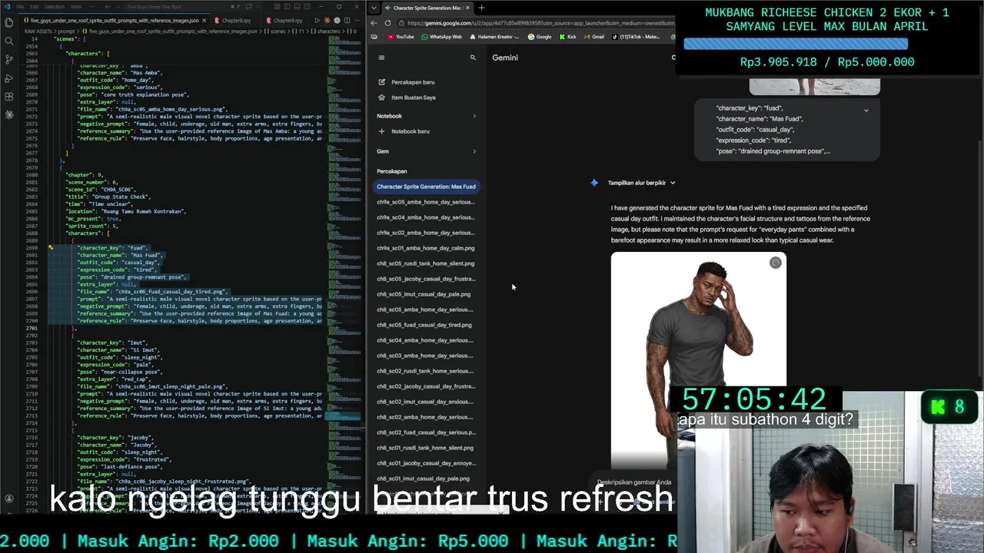Viewport: 984px width, 553px height.
Task: Click the VS Code command center search box
Action: pyautogui.click(x=181, y=7)
